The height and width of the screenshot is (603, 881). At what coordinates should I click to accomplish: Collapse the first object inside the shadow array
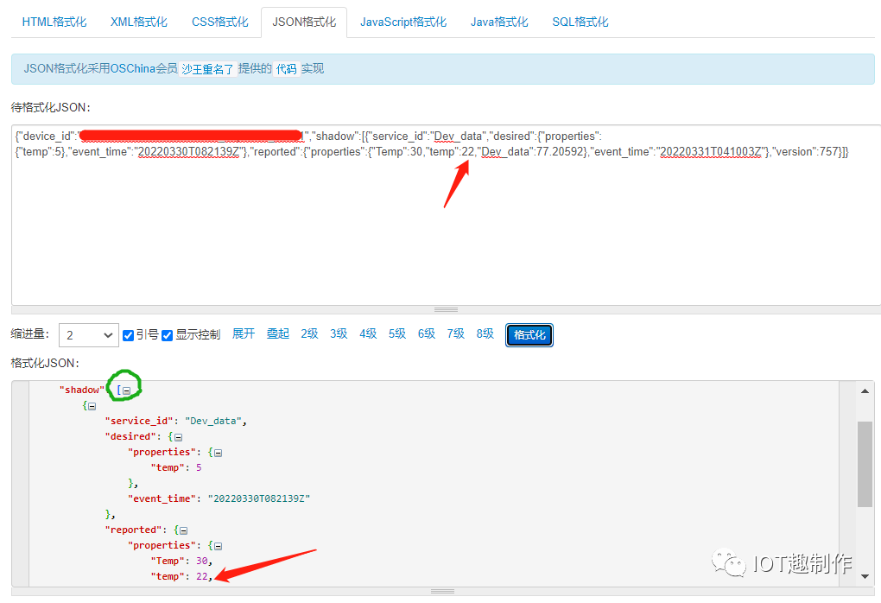(91, 405)
